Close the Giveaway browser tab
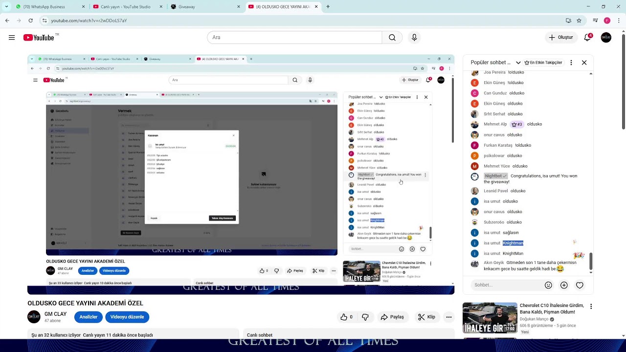The width and height of the screenshot is (626, 352). tap(238, 7)
